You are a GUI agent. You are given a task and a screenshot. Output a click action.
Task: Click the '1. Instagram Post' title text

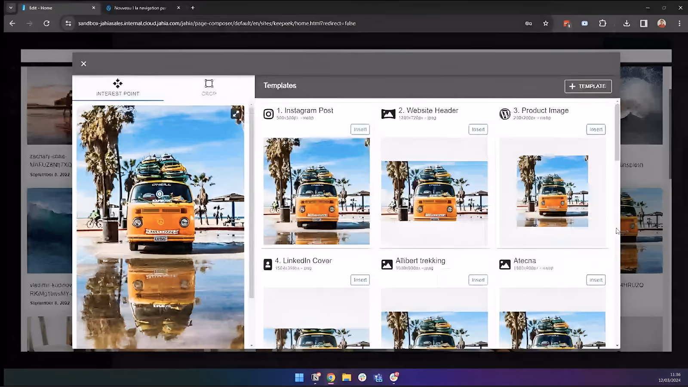[305, 111]
